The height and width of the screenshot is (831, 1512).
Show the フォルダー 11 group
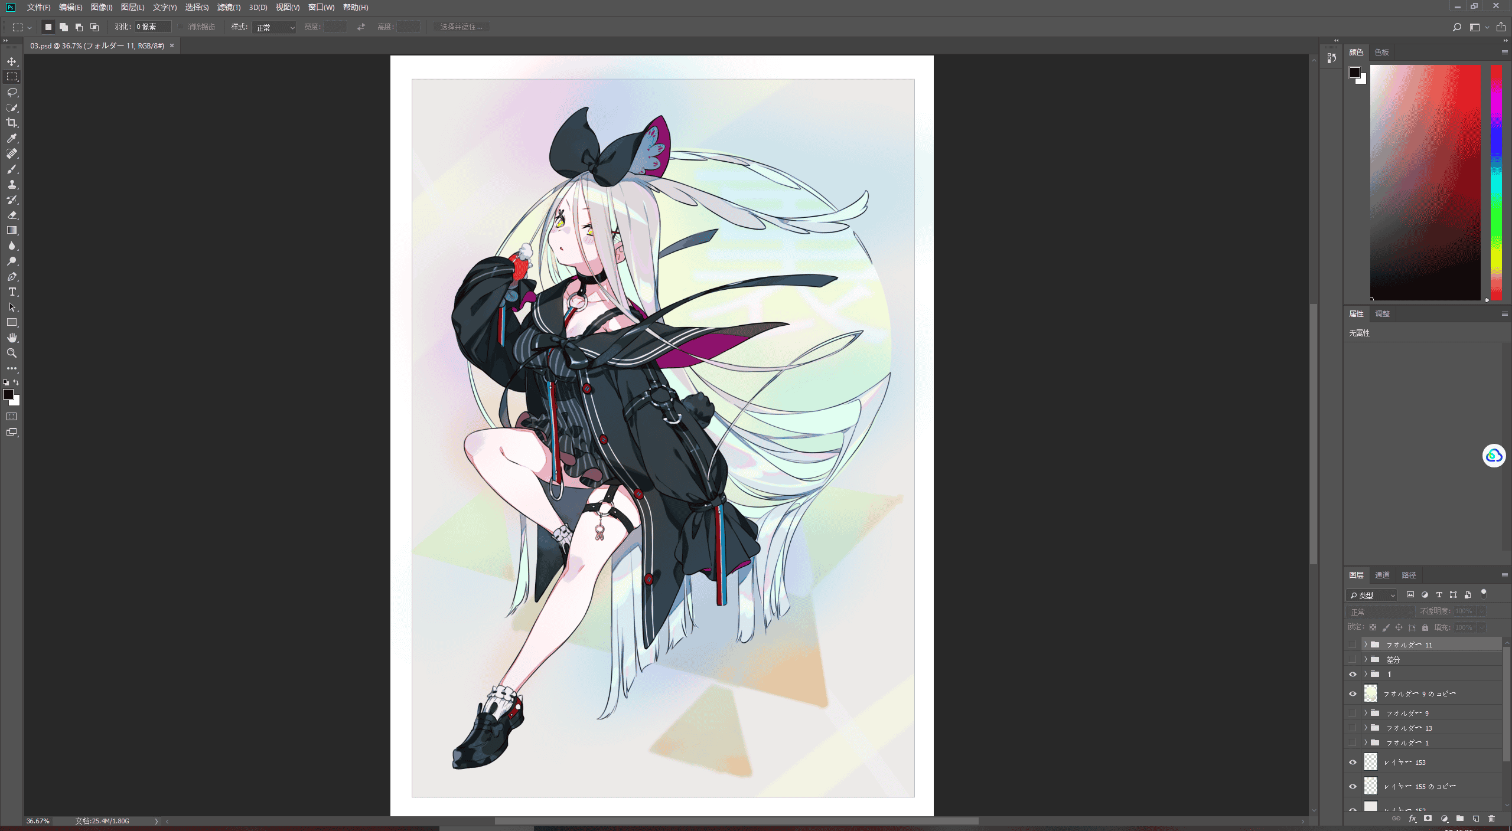tap(1353, 644)
